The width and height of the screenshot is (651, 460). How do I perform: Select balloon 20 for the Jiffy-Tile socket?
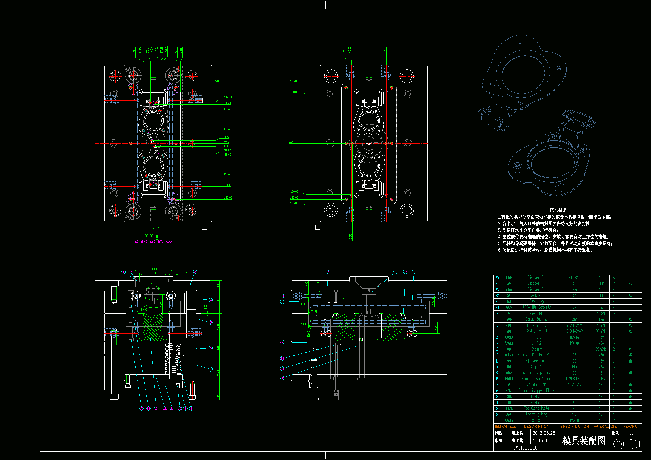(x=282, y=296)
